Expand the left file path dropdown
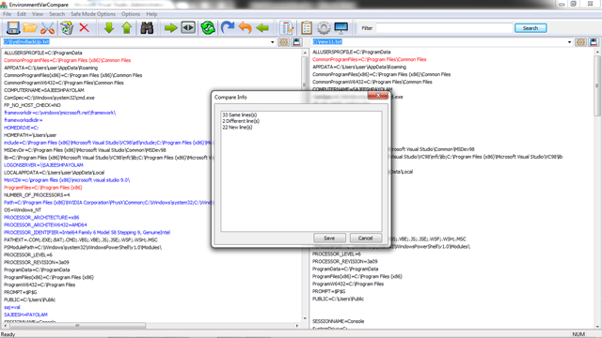602x338 pixels. pyautogui.click(x=272, y=42)
